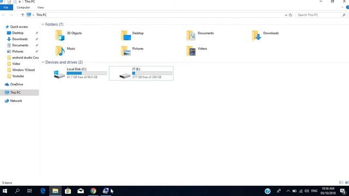Expand the ribbon with chevron
This screenshot has width=349, height=196.
[x=342, y=7]
